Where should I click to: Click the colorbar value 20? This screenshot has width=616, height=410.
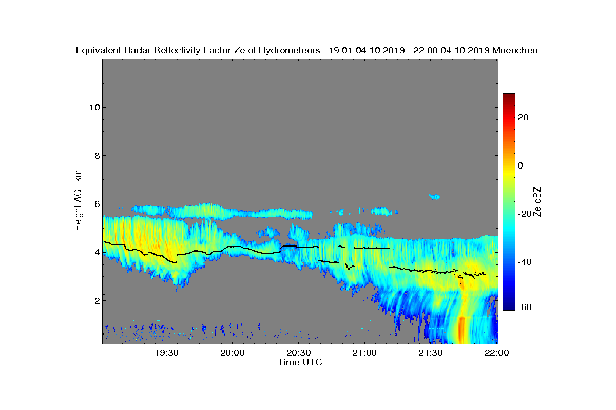pyautogui.click(x=523, y=117)
